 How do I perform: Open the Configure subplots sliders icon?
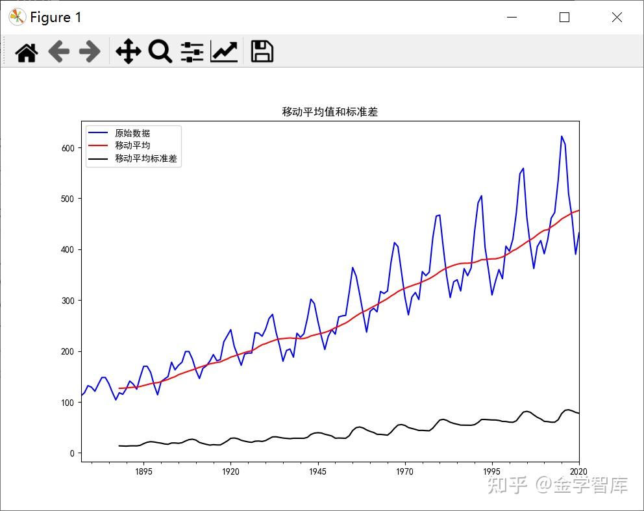click(x=192, y=52)
